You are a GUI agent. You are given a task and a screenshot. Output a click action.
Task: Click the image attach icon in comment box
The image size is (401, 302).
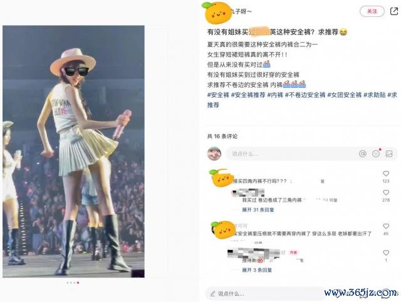(389, 154)
